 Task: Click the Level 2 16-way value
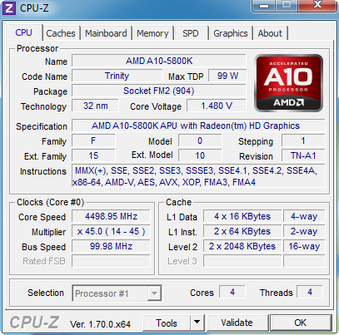pyautogui.click(x=304, y=246)
